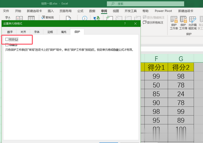This screenshot has height=143, width=203.
Task: Click cell 99 in 得分2 column
Action: pyautogui.click(x=181, y=111)
